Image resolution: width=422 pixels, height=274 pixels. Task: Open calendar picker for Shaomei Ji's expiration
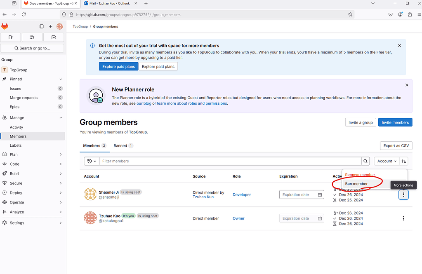coord(319,194)
